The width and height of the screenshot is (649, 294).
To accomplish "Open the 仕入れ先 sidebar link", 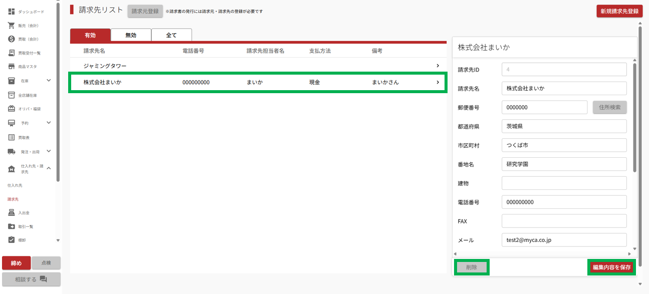I will pyautogui.click(x=15, y=185).
